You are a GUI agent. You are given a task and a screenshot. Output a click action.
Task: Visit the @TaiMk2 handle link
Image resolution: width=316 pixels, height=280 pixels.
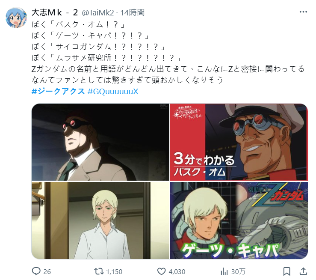tap(98, 13)
